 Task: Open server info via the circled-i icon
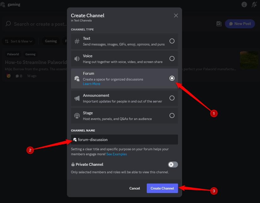click(x=244, y=4)
